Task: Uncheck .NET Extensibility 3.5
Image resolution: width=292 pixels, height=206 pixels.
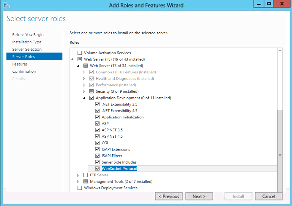Action: coord(97,104)
